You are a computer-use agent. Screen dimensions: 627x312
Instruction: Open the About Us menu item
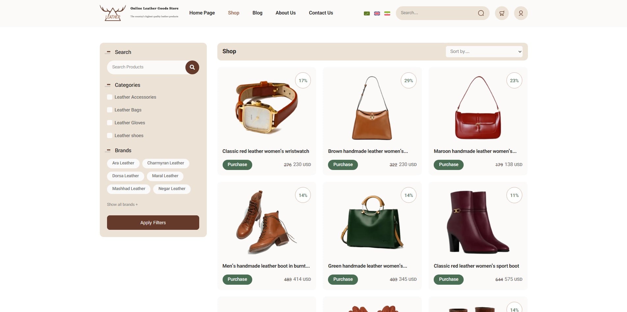[286, 13]
